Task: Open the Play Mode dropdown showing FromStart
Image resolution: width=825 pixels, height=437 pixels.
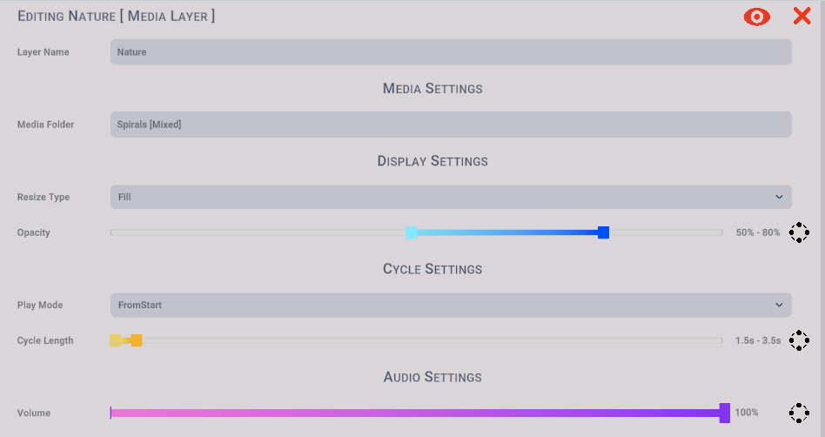Action: (451, 305)
